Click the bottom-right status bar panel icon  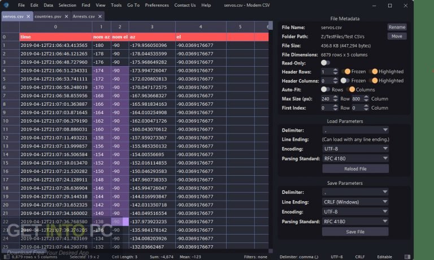point(407,257)
